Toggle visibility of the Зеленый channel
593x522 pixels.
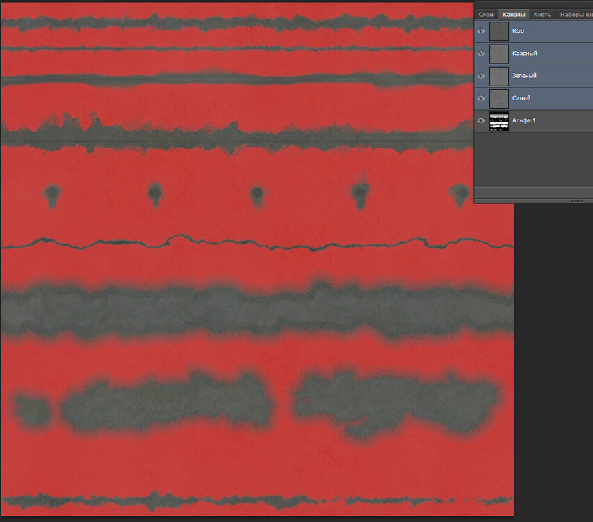tap(481, 75)
